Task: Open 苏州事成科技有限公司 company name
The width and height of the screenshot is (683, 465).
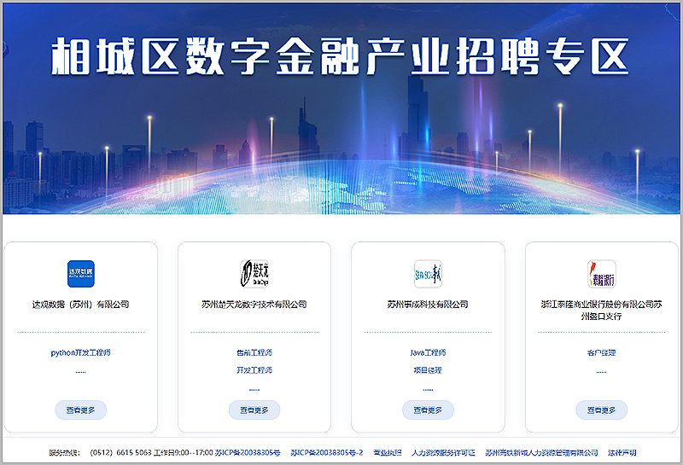Action: pos(428,305)
